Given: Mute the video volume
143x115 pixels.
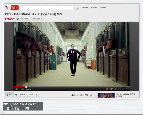Looking at the screenshot, I should coord(23,89).
